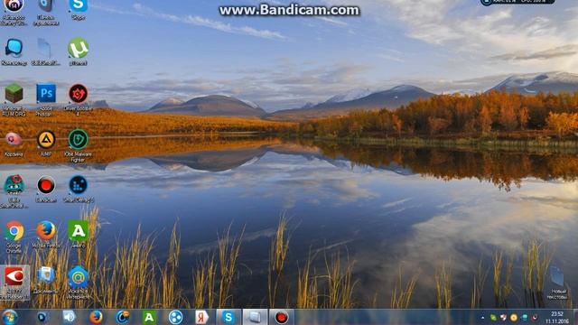Viewport: 578px width, 325px height.
Task: Show hidden system tray icons
Action: pyautogui.click(x=482, y=317)
